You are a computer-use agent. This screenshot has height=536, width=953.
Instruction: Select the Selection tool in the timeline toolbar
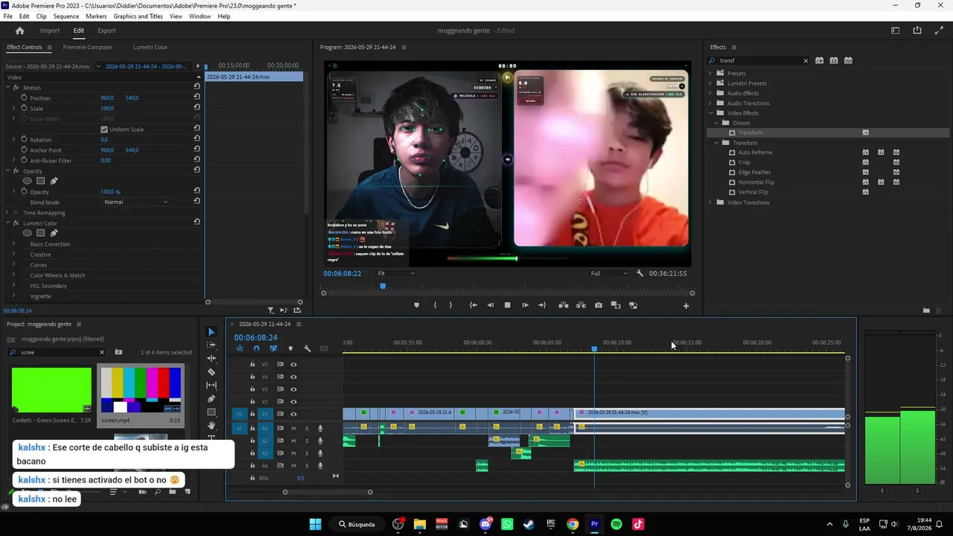tap(211, 332)
